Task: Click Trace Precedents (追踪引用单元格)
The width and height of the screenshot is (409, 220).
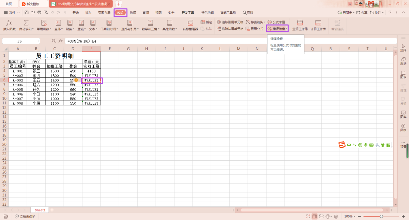Action: 230,22
